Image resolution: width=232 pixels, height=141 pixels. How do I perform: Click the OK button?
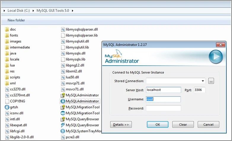click(158, 125)
